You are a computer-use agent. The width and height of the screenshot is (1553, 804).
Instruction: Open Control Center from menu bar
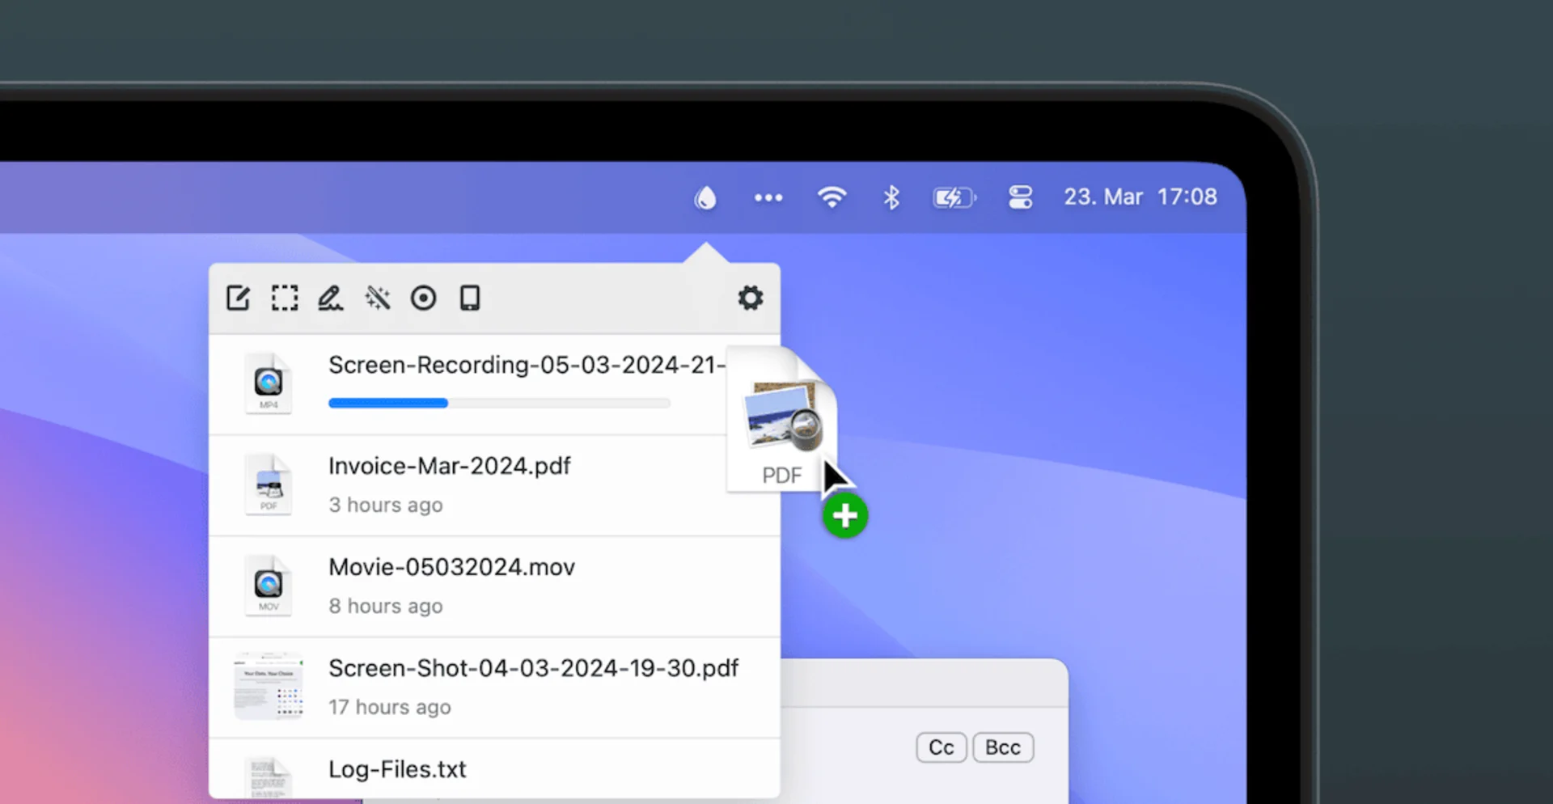(x=1021, y=197)
